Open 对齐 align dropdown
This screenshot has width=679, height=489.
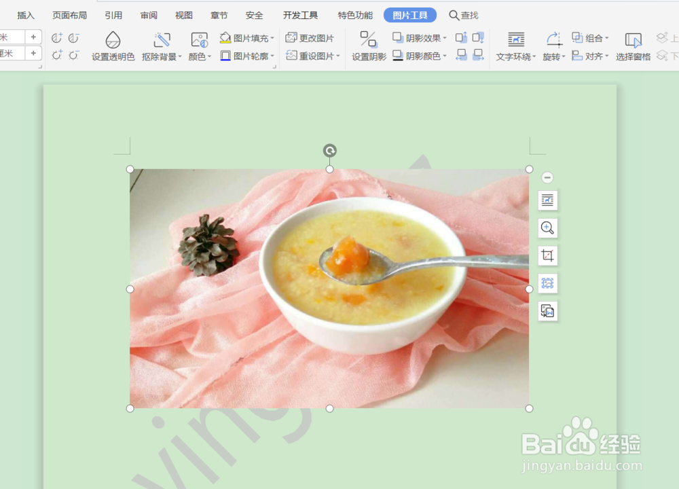[x=590, y=56]
